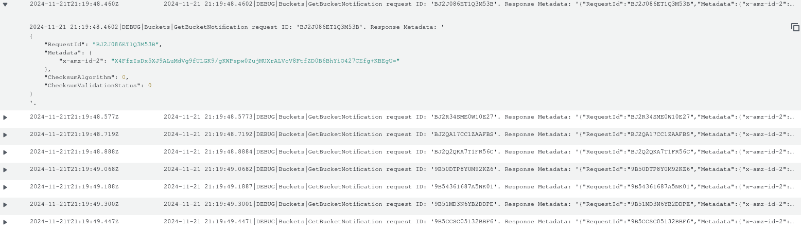Select the log message for request 9B5CCSC05132BBF6
The width and height of the screenshot is (801, 232).
[482, 222]
